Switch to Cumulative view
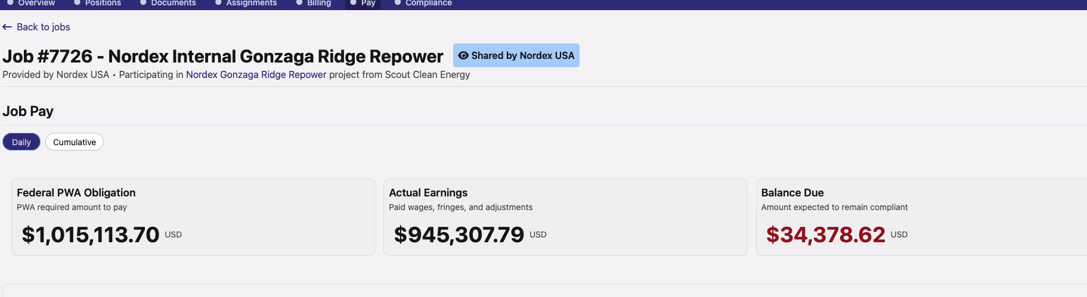Viewport: 1087px width, 297px height. pos(75,142)
